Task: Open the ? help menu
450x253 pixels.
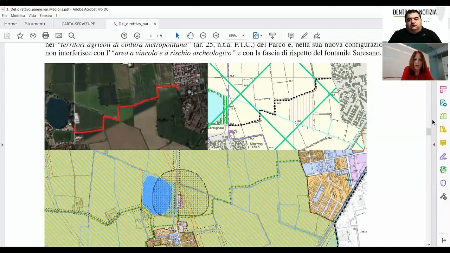Action: [x=56, y=15]
